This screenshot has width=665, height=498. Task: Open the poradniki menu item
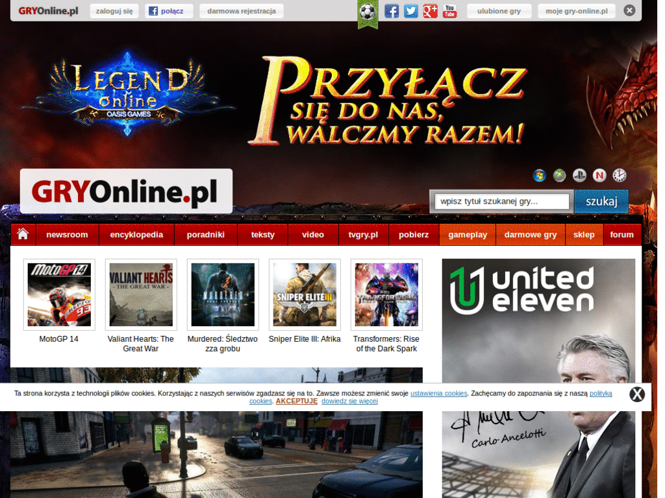point(206,235)
